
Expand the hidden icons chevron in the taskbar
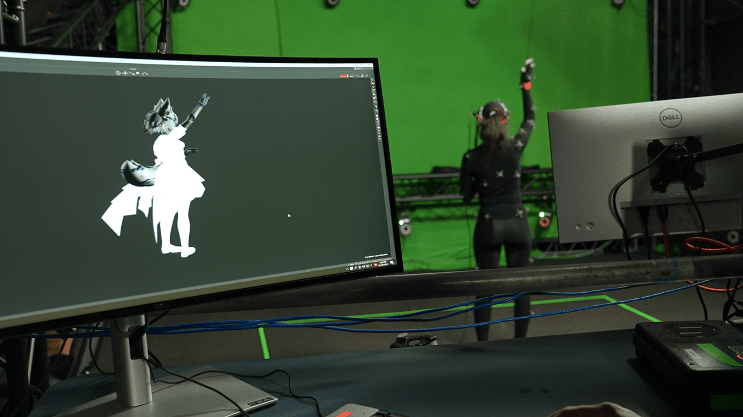click(x=347, y=268)
